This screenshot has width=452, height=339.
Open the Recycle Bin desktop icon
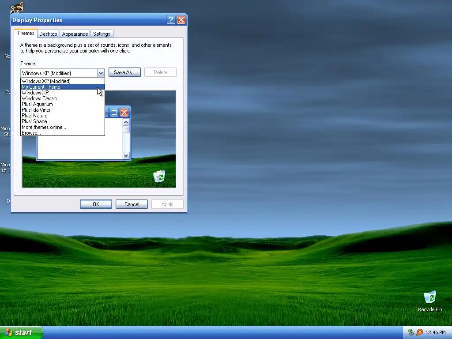(430, 301)
